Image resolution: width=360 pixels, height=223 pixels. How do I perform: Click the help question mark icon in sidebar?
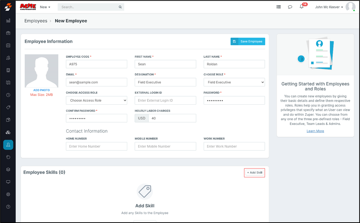tap(8, 207)
